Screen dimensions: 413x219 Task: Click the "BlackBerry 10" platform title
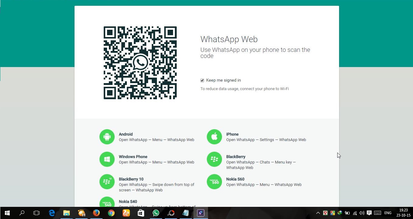[x=131, y=179]
